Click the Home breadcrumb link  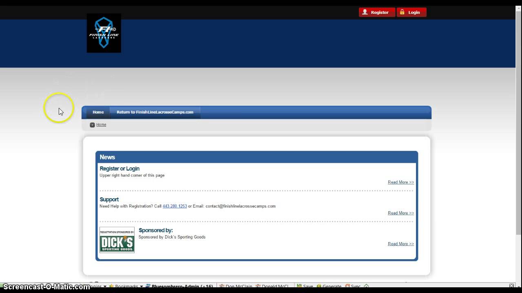coord(101,125)
